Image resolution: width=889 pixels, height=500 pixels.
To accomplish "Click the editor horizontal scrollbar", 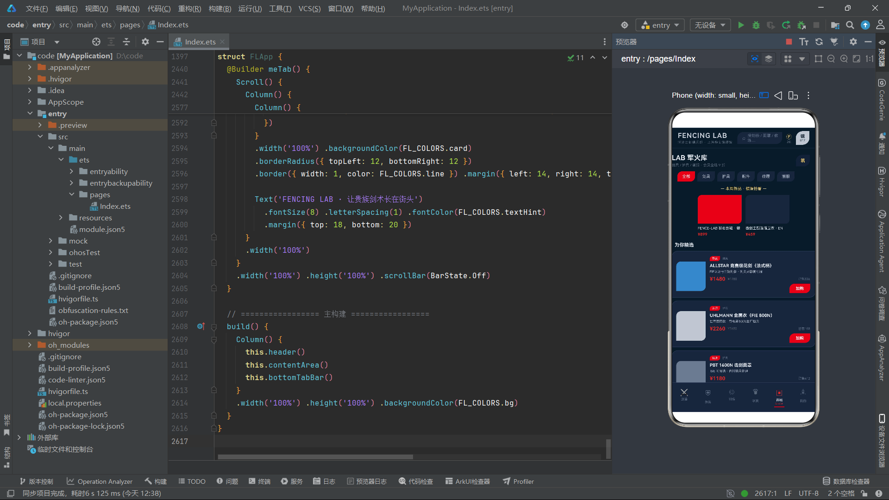I will (x=315, y=457).
